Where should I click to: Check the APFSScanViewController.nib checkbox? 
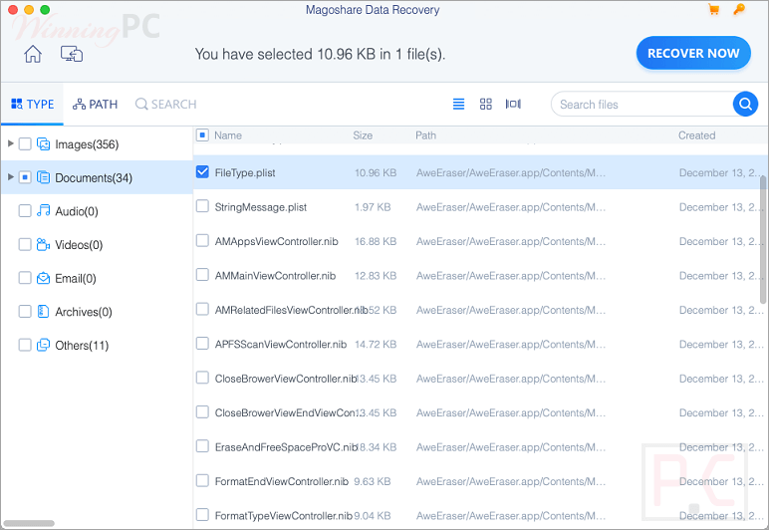(202, 343)
